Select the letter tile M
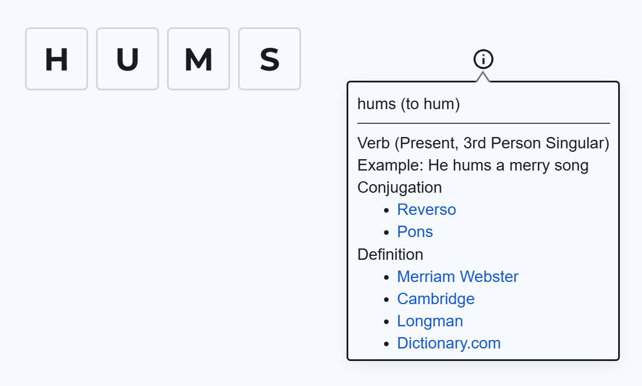Viewport: 642px width, 386px height. [x=198, y=59]
